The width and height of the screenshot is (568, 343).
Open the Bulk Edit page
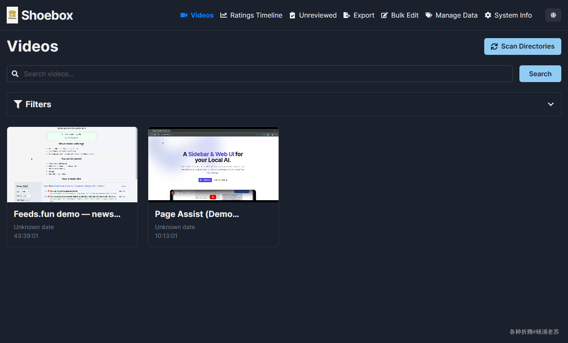(400, 15)
